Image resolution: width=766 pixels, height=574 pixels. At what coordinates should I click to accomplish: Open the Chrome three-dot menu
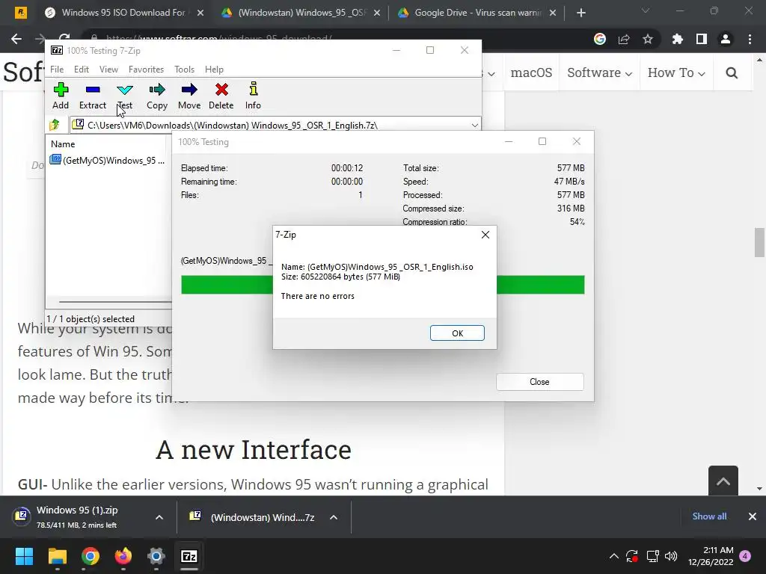[750, 39]
